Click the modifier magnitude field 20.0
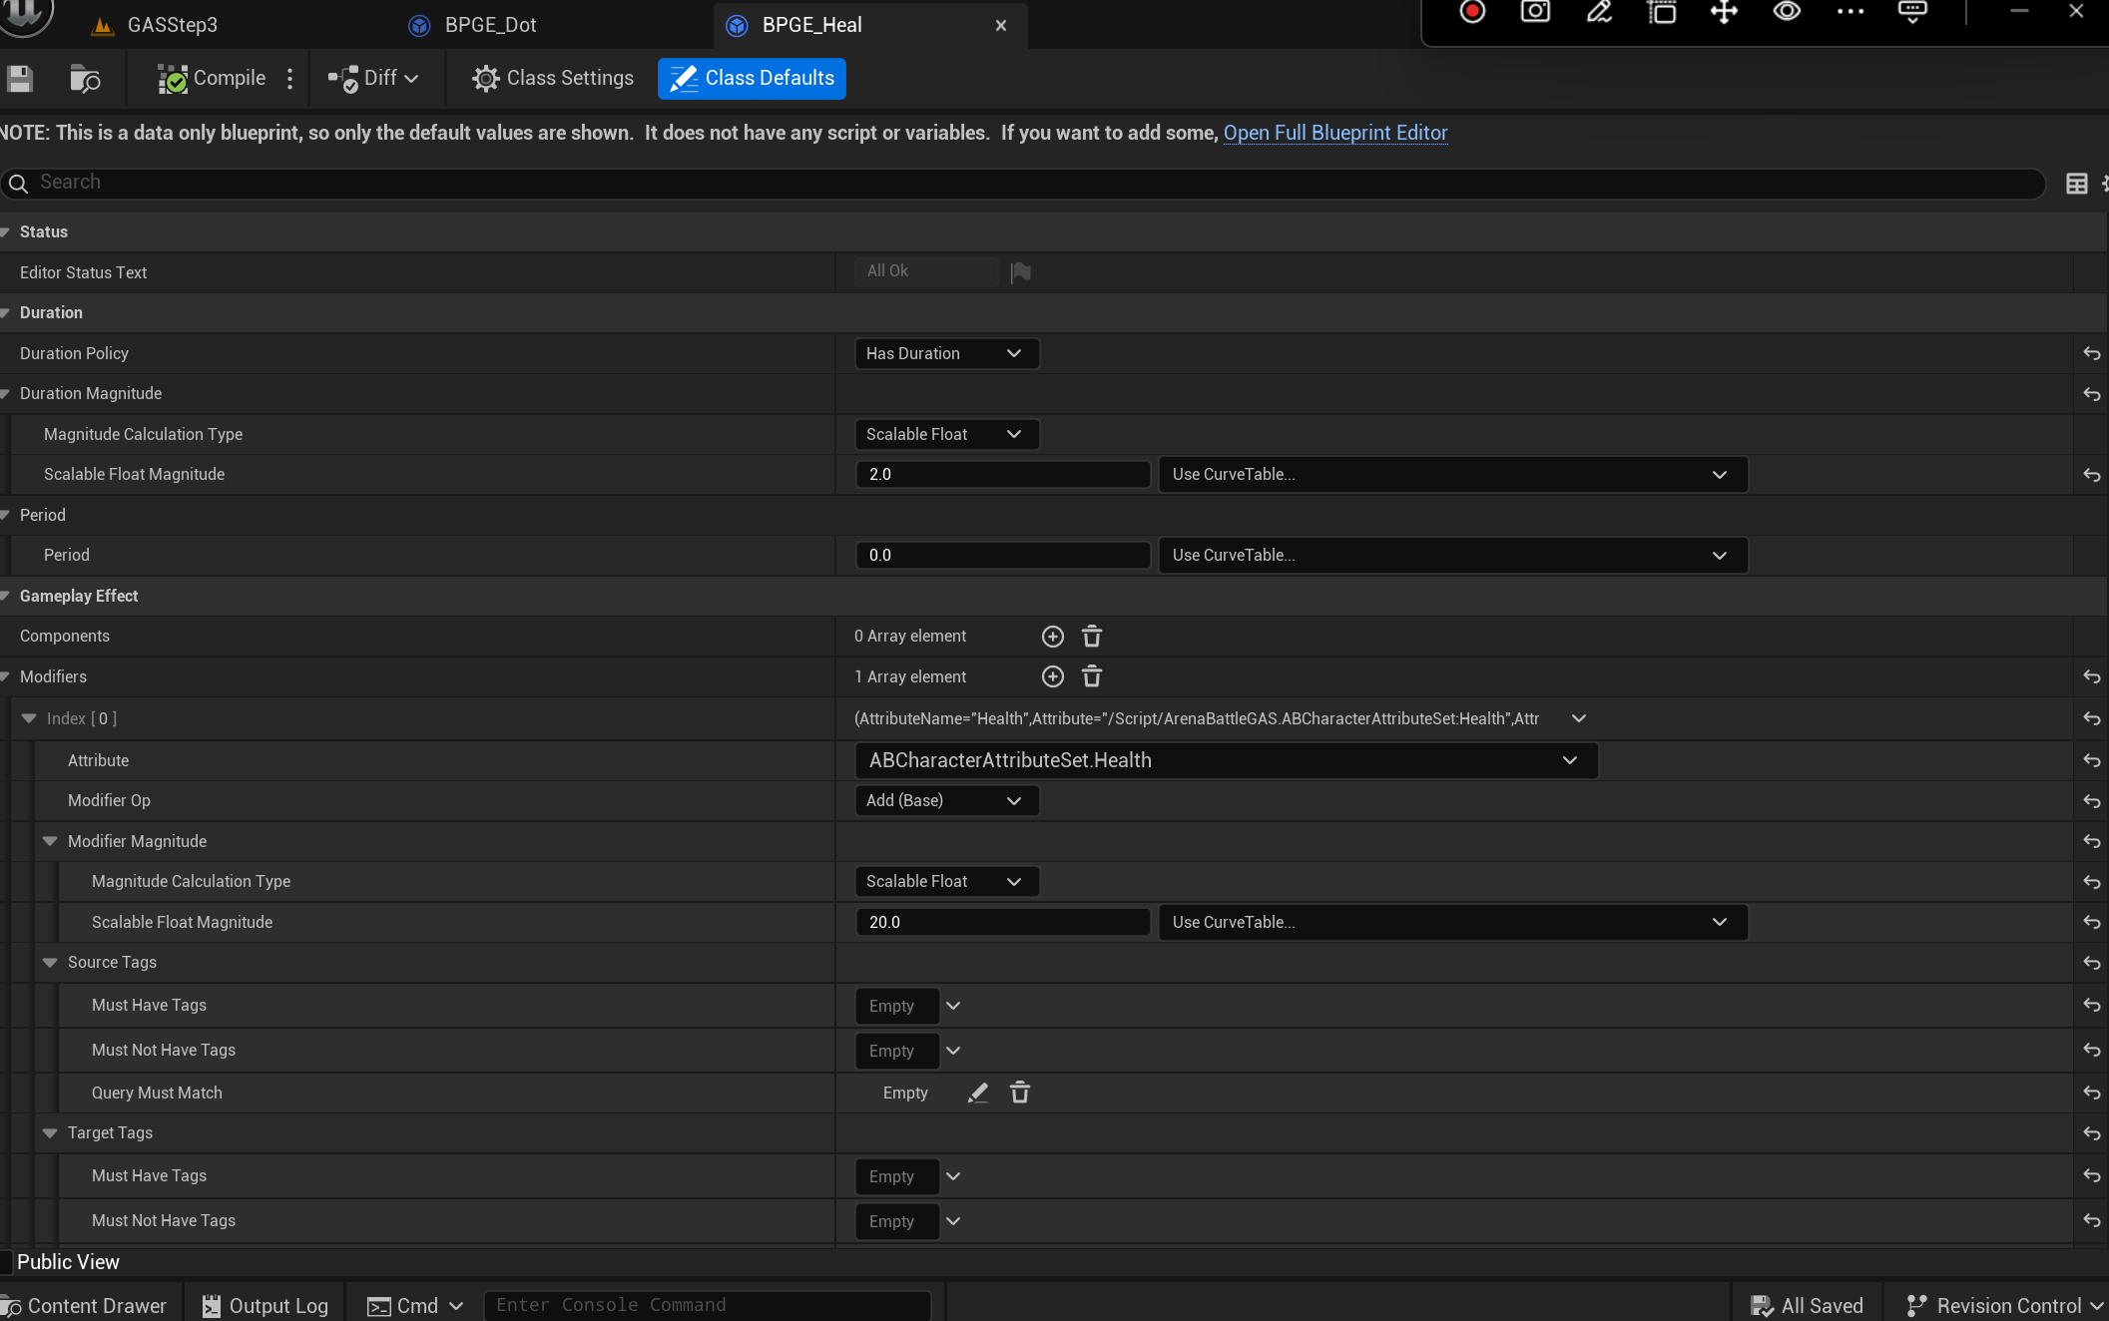This screenshot has width=2109, height=1321. (1002, 922)
